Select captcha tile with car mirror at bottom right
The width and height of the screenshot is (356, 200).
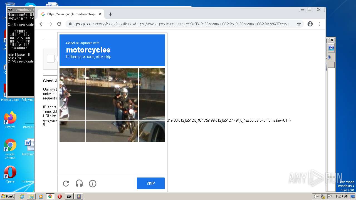(x=152, y=131)
